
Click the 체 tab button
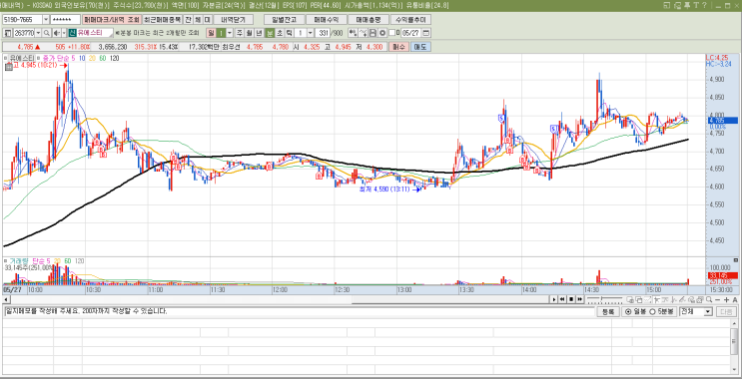click(198, 19)
